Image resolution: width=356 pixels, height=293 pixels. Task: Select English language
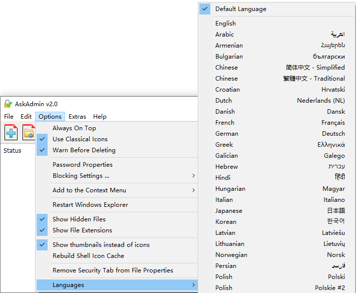pos(276,24)
